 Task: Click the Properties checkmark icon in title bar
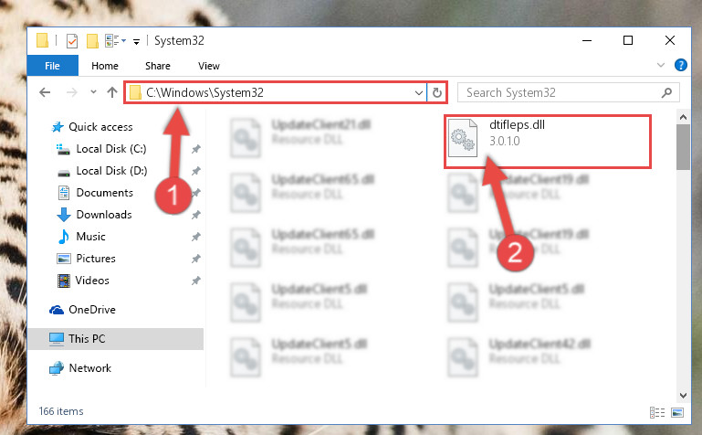pos(72,41)
